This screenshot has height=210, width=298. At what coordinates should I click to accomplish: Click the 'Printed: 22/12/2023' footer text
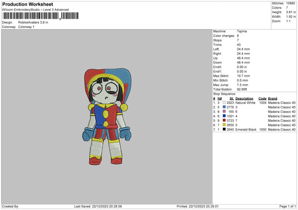coord(198,207)
